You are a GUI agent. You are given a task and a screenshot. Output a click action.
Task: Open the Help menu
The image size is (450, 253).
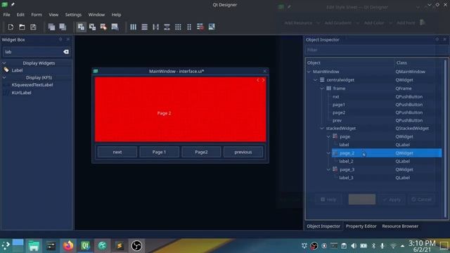point(116,15)
